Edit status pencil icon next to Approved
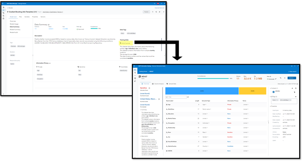Viewport: 302px width, 162px height. (276, 79)
